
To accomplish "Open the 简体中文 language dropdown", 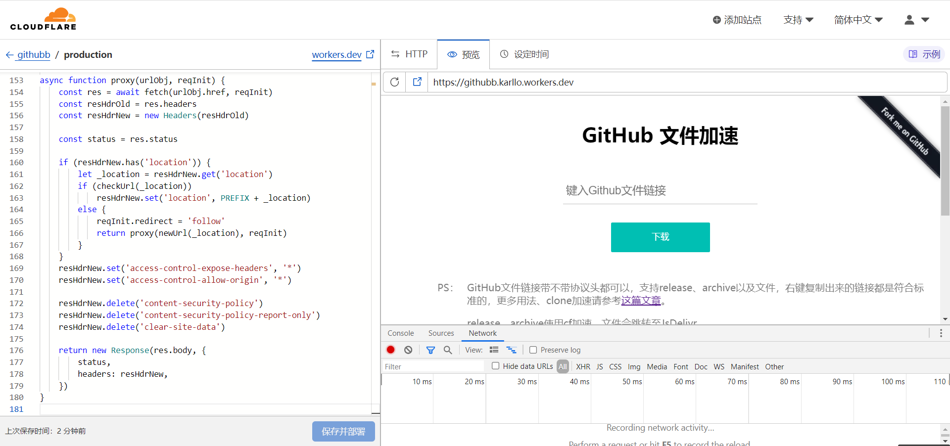I will 858,20.
